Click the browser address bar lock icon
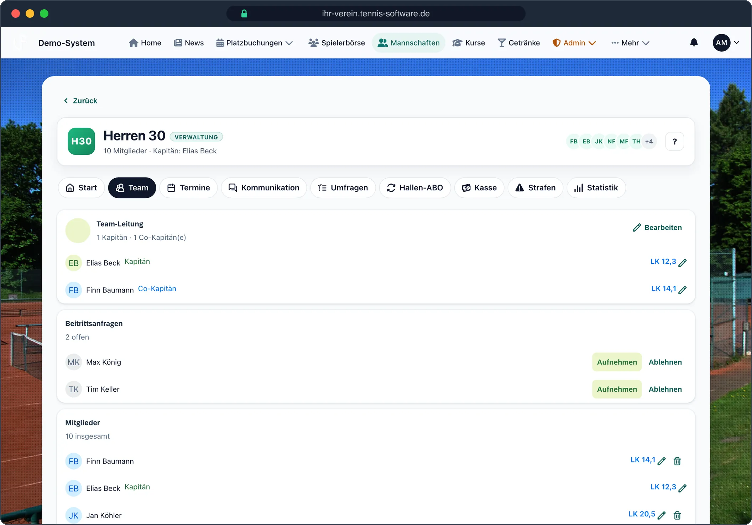The width and height of the screenshot is (752, 525). point(244,14)
